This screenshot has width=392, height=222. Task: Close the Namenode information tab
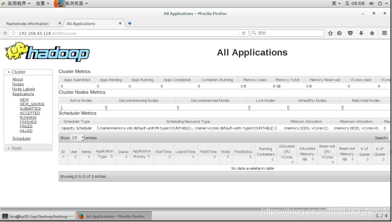[x=59, y=23]
